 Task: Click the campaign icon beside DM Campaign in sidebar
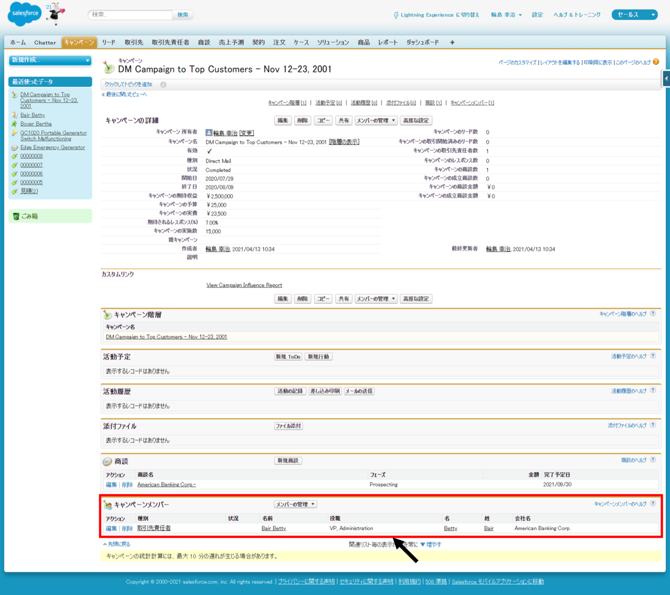[x=15, y=95]
